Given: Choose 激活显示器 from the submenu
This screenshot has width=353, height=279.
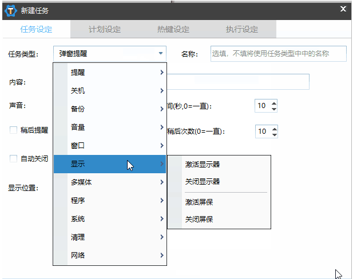Looking at the screenshot, I should coord(203,164).
